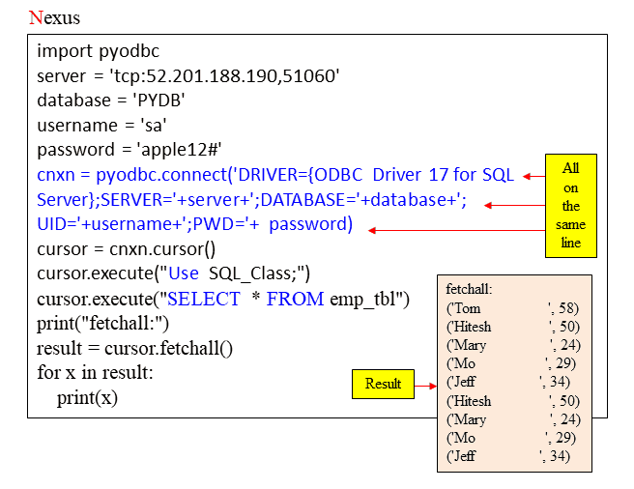
Task: Select the yellow 'All on the same line' callout
Action: pyautogui.click(x=571, y=205)
